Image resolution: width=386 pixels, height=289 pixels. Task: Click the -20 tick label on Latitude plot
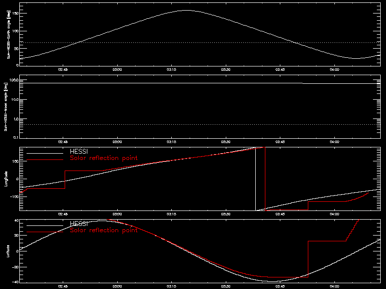tap(15, 267)
